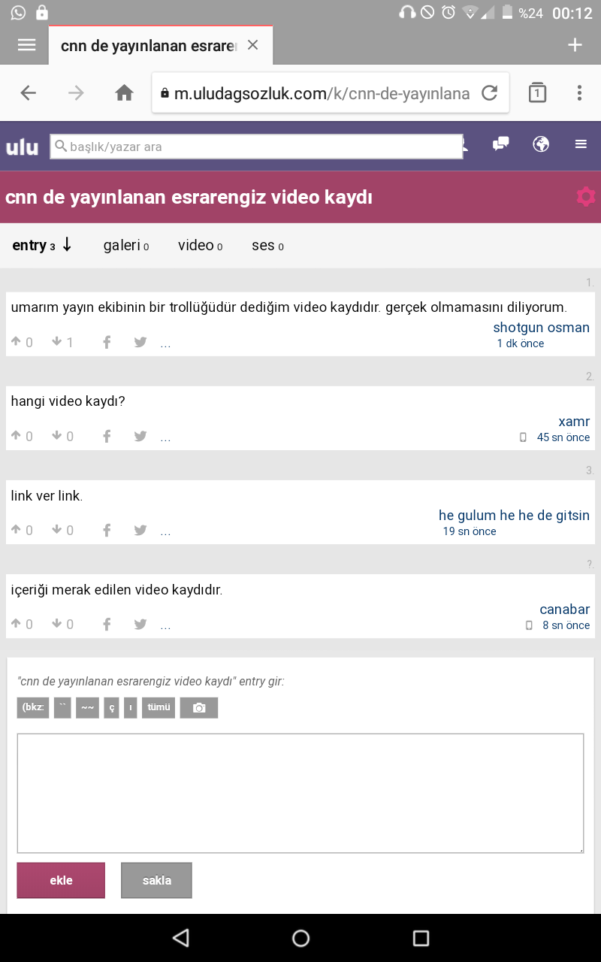Share xamr's entry on Facebook
Screen dimensions: 601x962
pyautogui.click(x=107, y=436)
